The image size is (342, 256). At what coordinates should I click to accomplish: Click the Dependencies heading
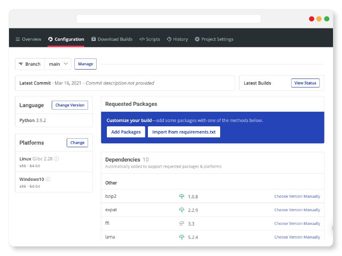[x=123, y=160]
